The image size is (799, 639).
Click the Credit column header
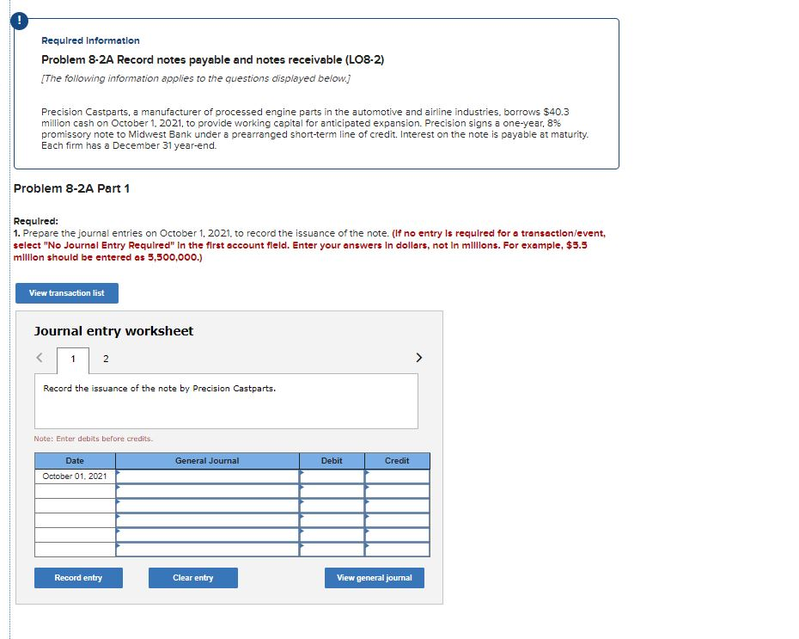(x=398, y=460)
